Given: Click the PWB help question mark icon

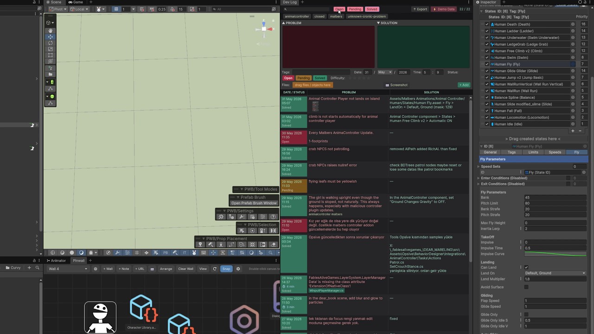Looking at the screenshot, I should pyautogui.click(x=273, y=217).
